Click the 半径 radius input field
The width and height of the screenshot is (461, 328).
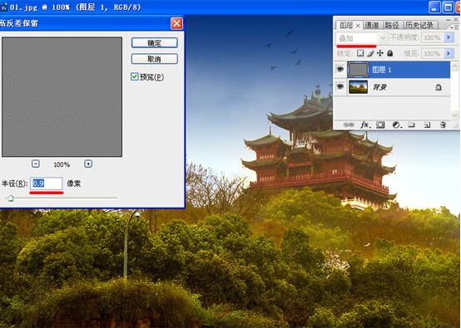tap(47, 184)
